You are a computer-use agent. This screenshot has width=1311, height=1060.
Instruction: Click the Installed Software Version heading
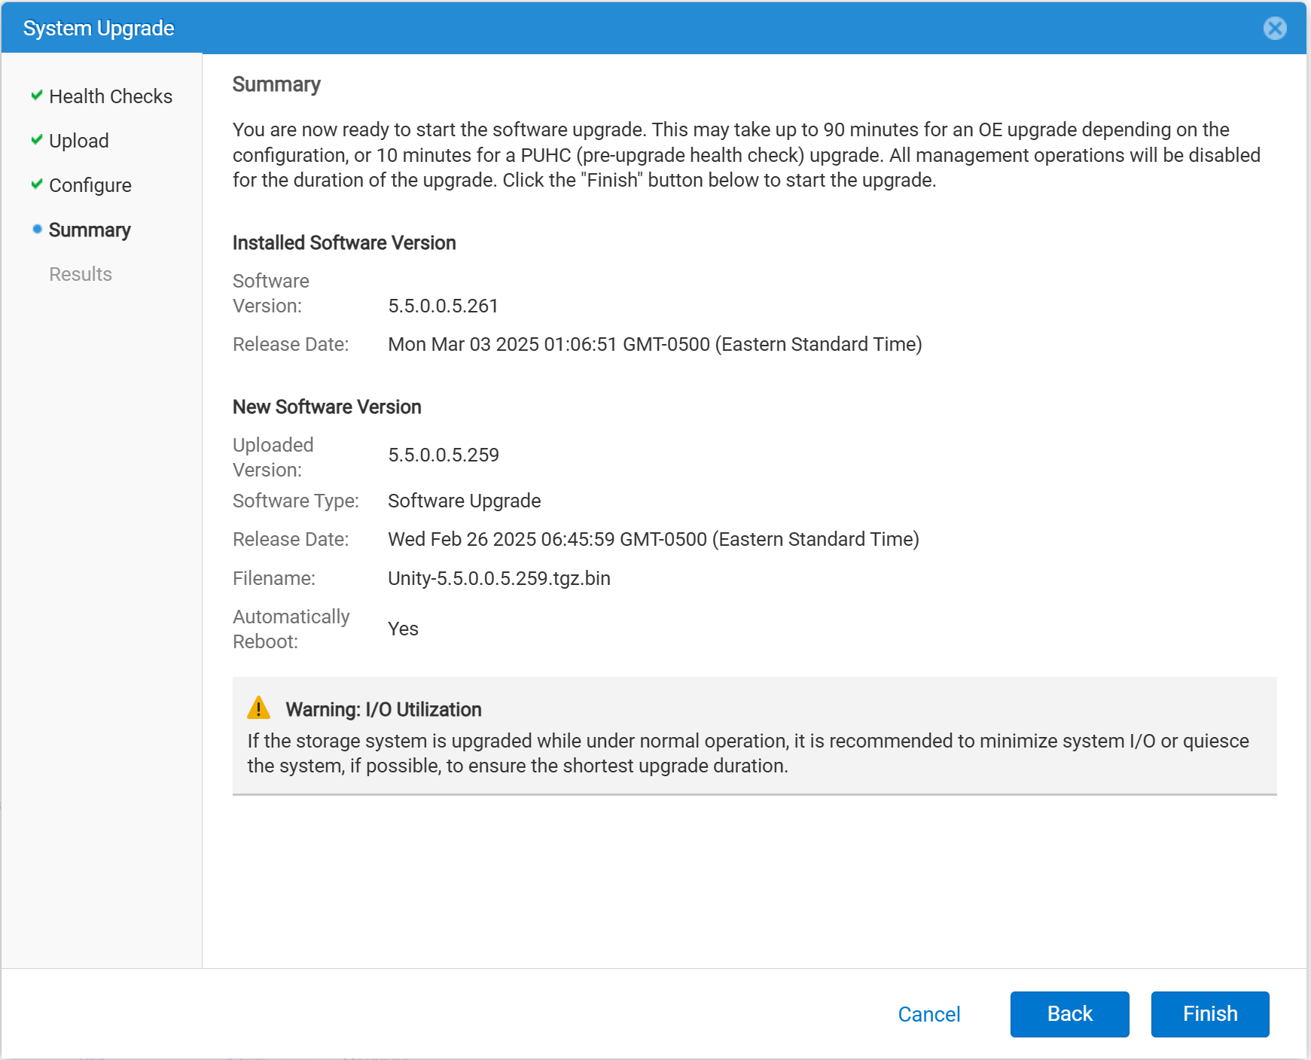click(x=343, y=242)
